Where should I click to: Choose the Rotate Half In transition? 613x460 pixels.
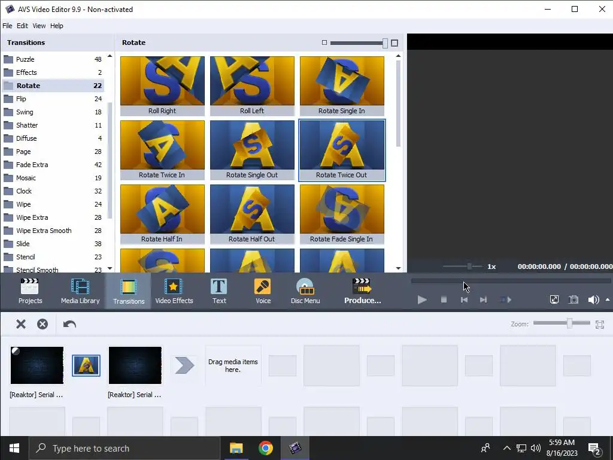pyautogui.click(x=162, y=214)
